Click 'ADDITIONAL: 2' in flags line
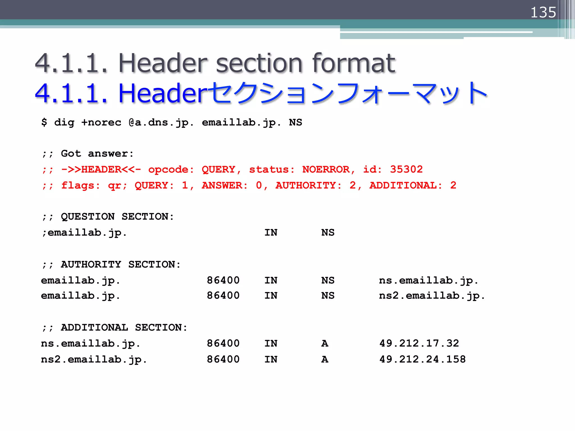 pyautogui.click(x=413, y=185)
